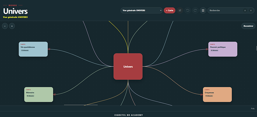
Task: Click the 14 éléments badge on Croyances
Action: 209,96
